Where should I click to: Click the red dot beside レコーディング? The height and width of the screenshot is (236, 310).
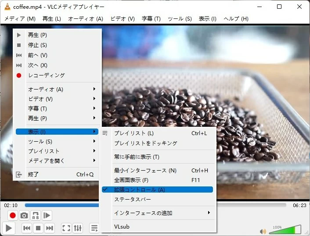tap(19, 75)
